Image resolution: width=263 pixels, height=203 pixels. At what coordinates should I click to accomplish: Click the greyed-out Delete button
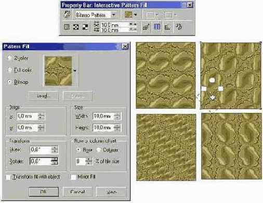coord(77,96)
